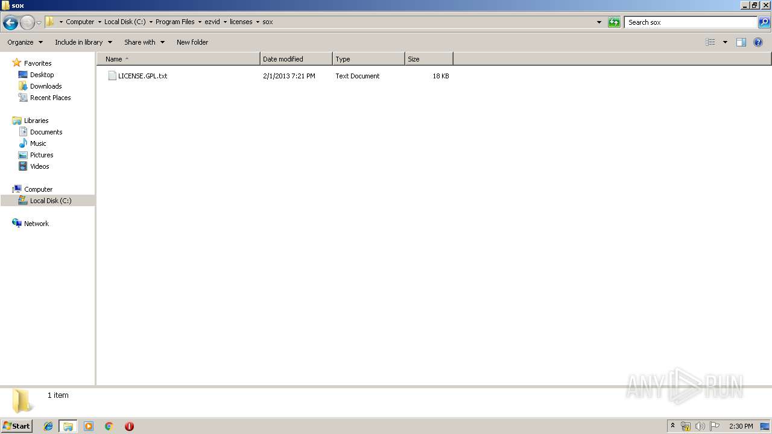
Task: Click the greyed Forward arrow button
Action: click(27, 23)
